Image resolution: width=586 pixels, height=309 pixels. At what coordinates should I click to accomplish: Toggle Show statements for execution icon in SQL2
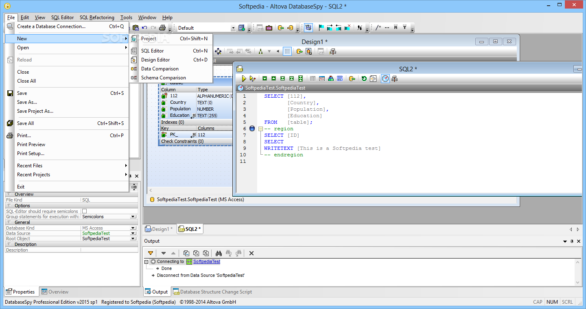tap(321, 79)
